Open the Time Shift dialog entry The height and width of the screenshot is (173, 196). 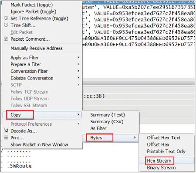tap(23, 25)
